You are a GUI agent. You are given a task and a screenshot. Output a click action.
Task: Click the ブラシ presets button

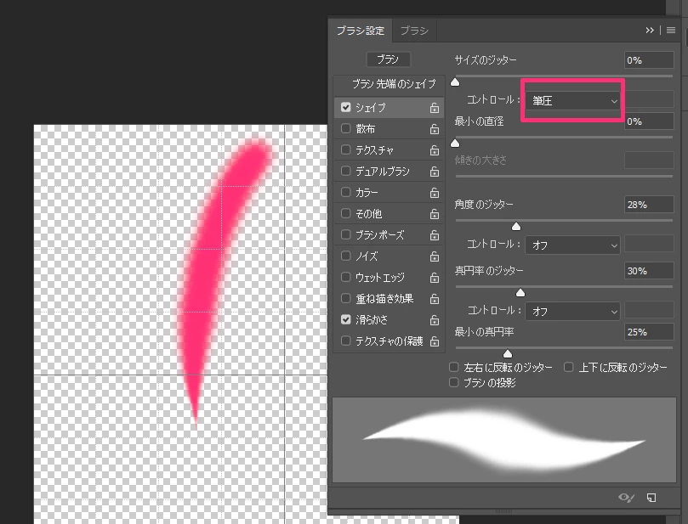click(389, 59)
